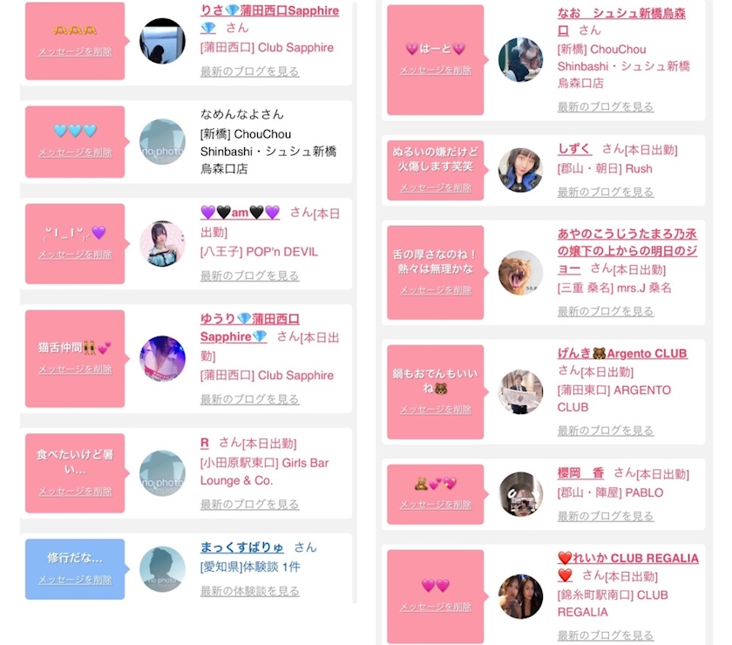Delete the 鍋もおでんもいいね message
732x645 pixels.
pyautogui.click(x=436, y=410)
